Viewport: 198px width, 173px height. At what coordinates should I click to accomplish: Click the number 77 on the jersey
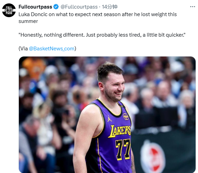tap(123, 149)
